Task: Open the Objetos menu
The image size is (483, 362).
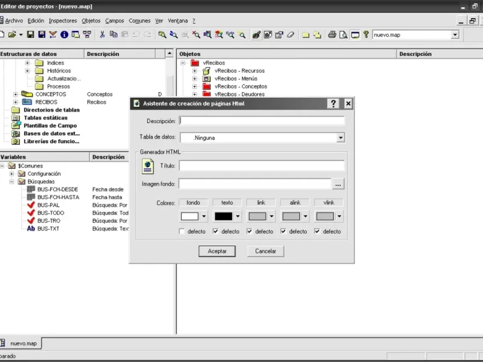Action: 91,21
